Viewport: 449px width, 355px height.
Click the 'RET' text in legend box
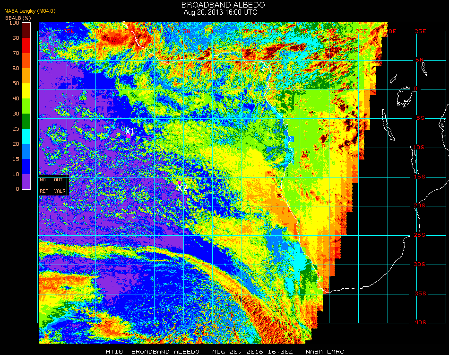[44, 191]
